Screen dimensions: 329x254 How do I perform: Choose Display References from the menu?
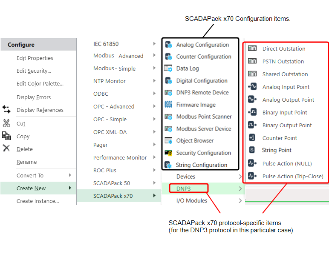pos(40,110)
